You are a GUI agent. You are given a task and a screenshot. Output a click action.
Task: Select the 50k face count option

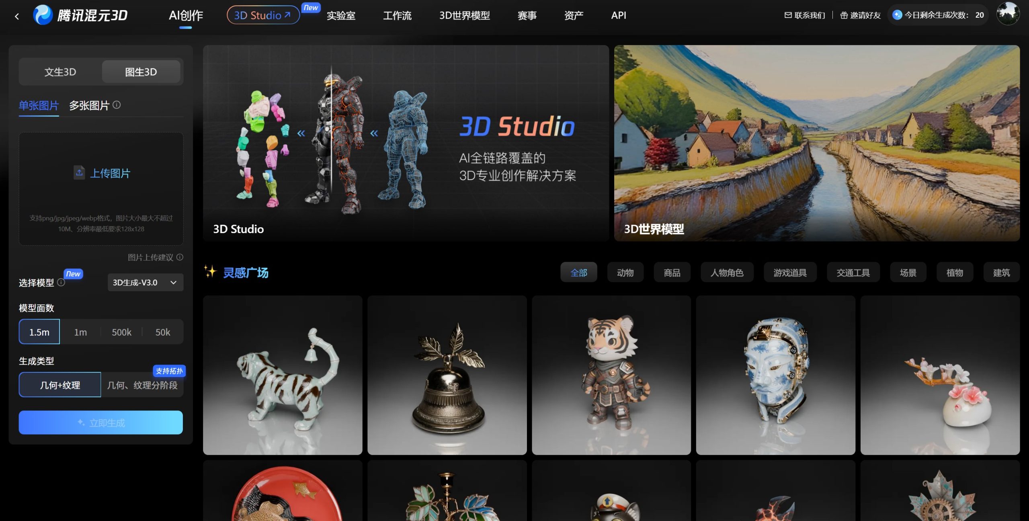click(162, 332)
